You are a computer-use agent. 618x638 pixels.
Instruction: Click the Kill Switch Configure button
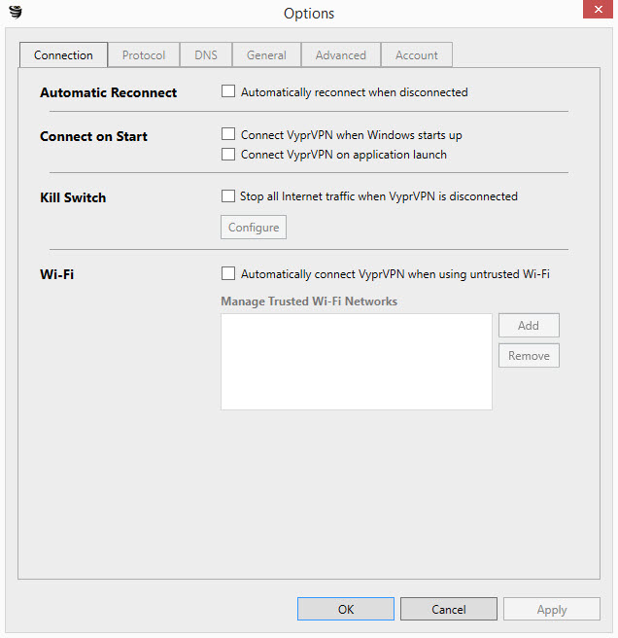click(x=254, y=227)
